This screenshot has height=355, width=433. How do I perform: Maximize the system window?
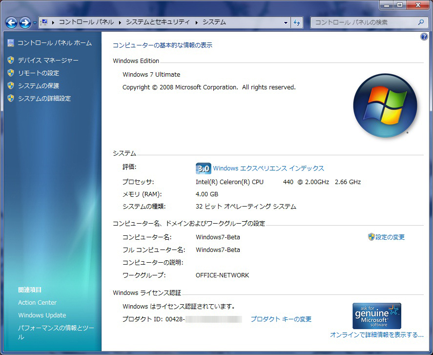point(399,5)
